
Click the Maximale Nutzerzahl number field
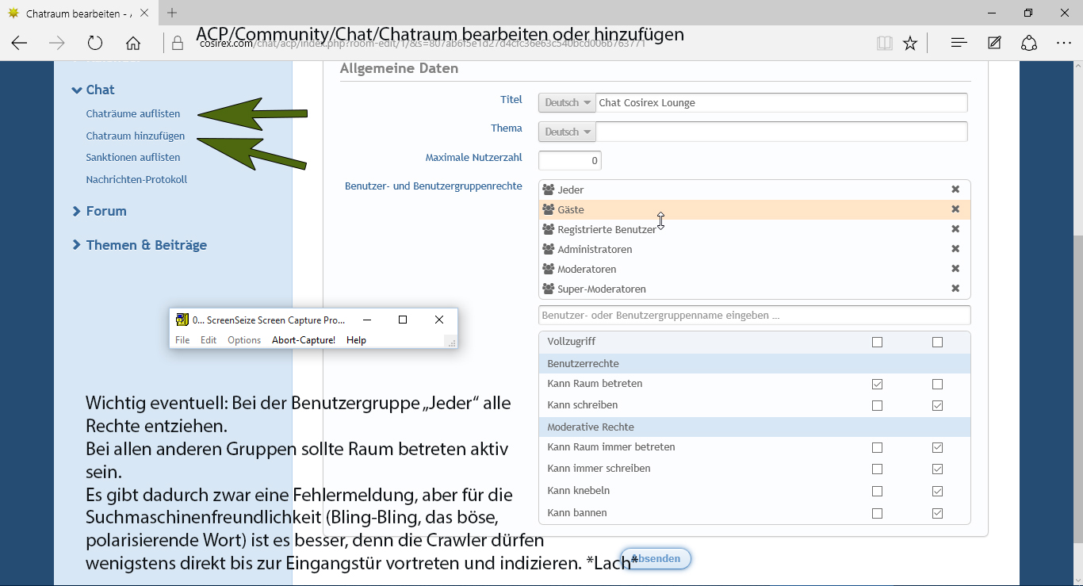click(569, 161)
